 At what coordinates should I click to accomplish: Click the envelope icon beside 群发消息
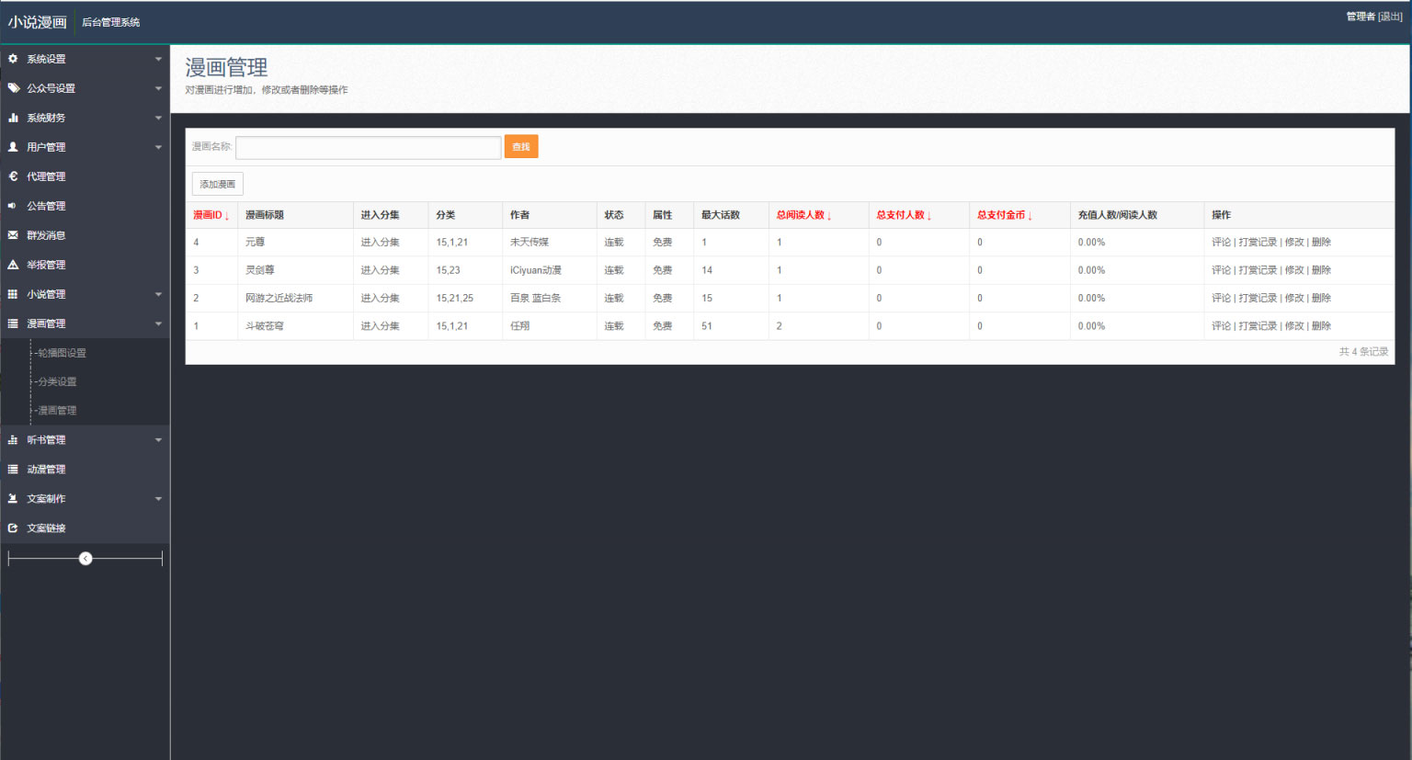click(13, 235)
